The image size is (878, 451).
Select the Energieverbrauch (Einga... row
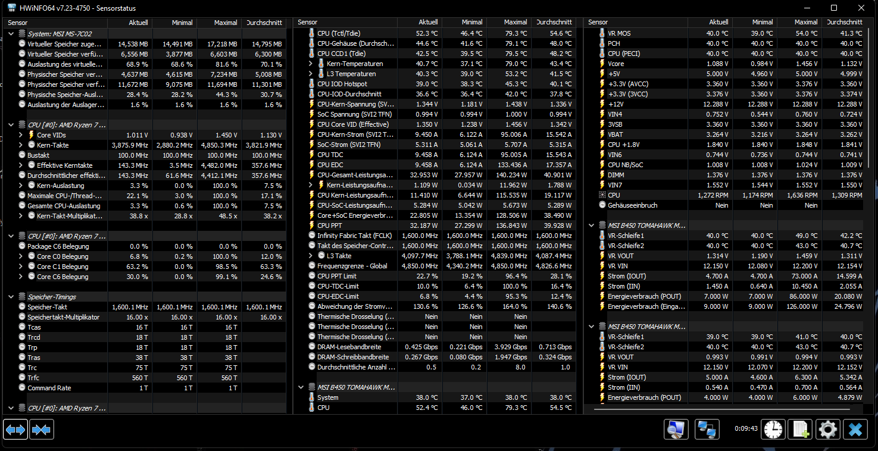point(725,306)
